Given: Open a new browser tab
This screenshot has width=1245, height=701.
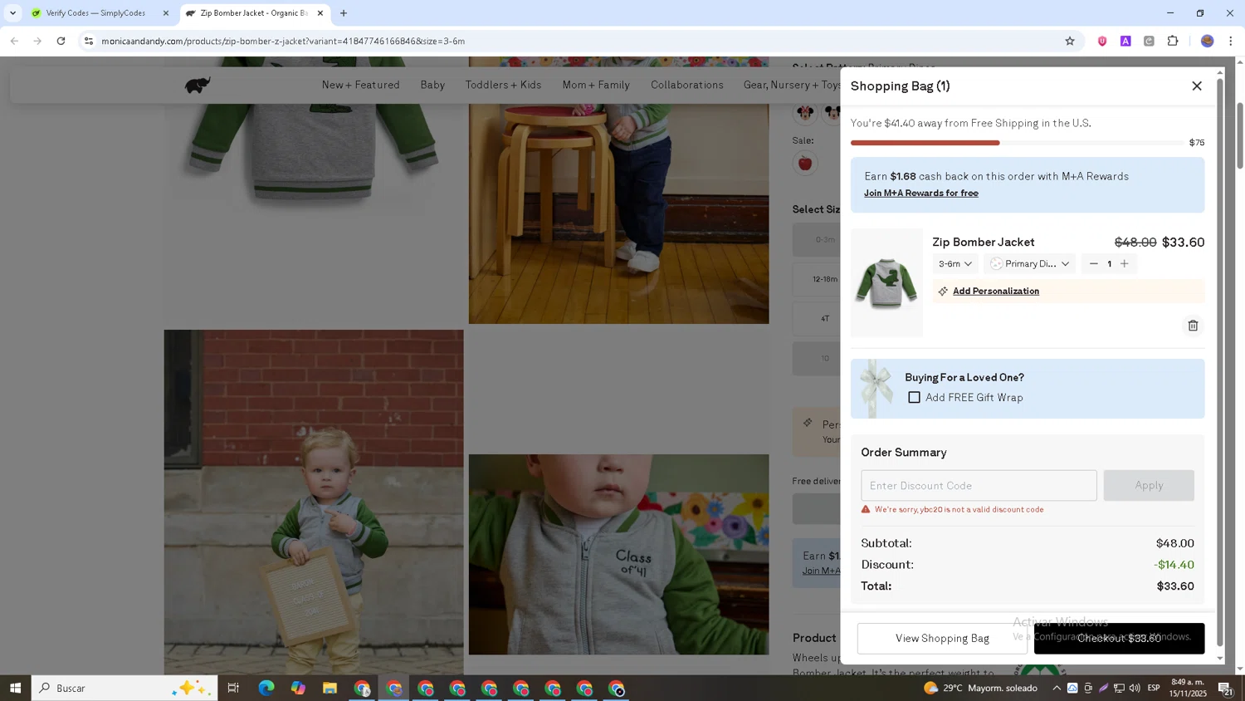Looking at the screenshot, I should (x=344, y=13).
